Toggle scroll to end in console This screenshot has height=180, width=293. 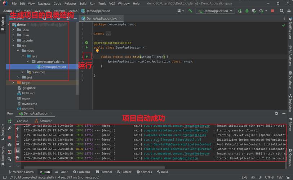click(17, 150)
